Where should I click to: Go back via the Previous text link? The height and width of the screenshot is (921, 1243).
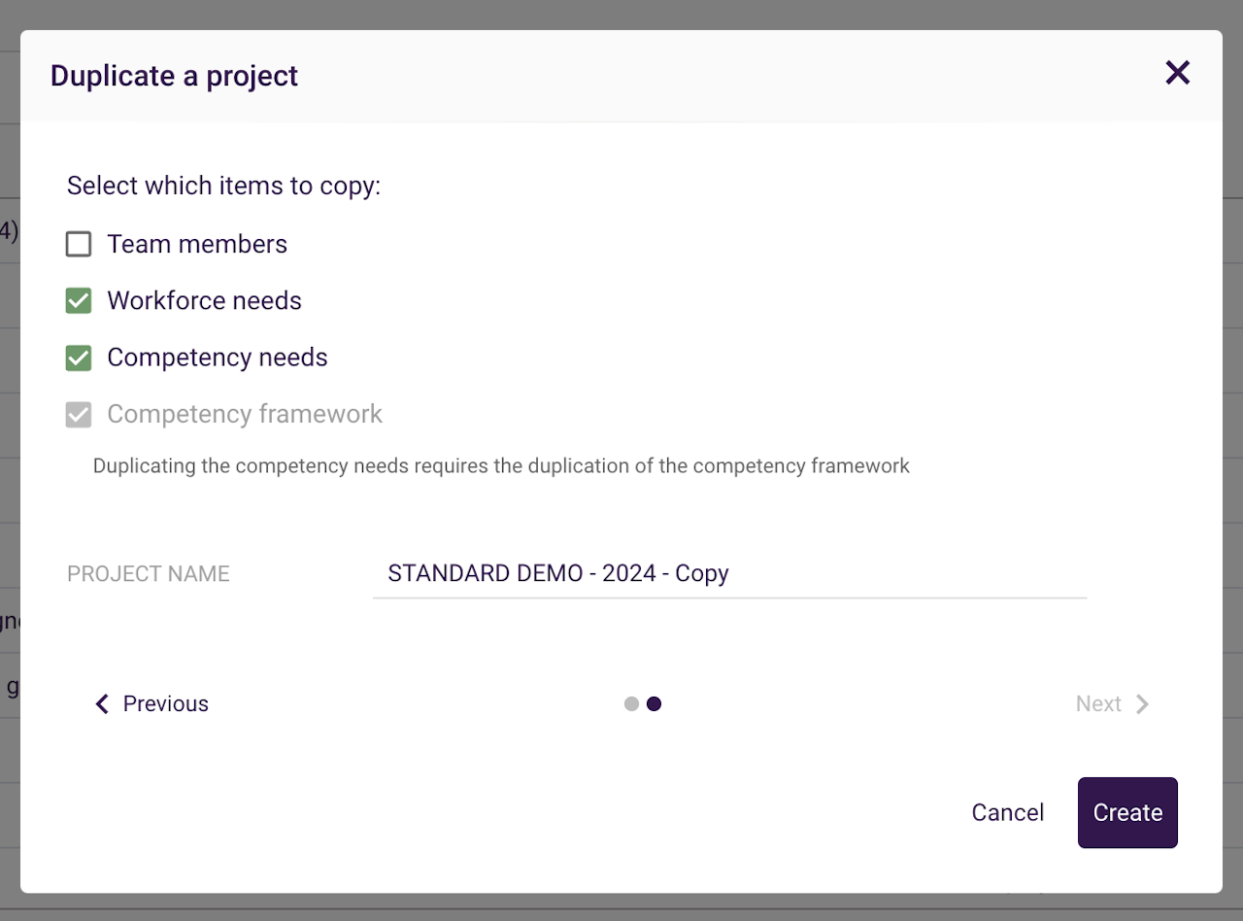pos(166,703)
